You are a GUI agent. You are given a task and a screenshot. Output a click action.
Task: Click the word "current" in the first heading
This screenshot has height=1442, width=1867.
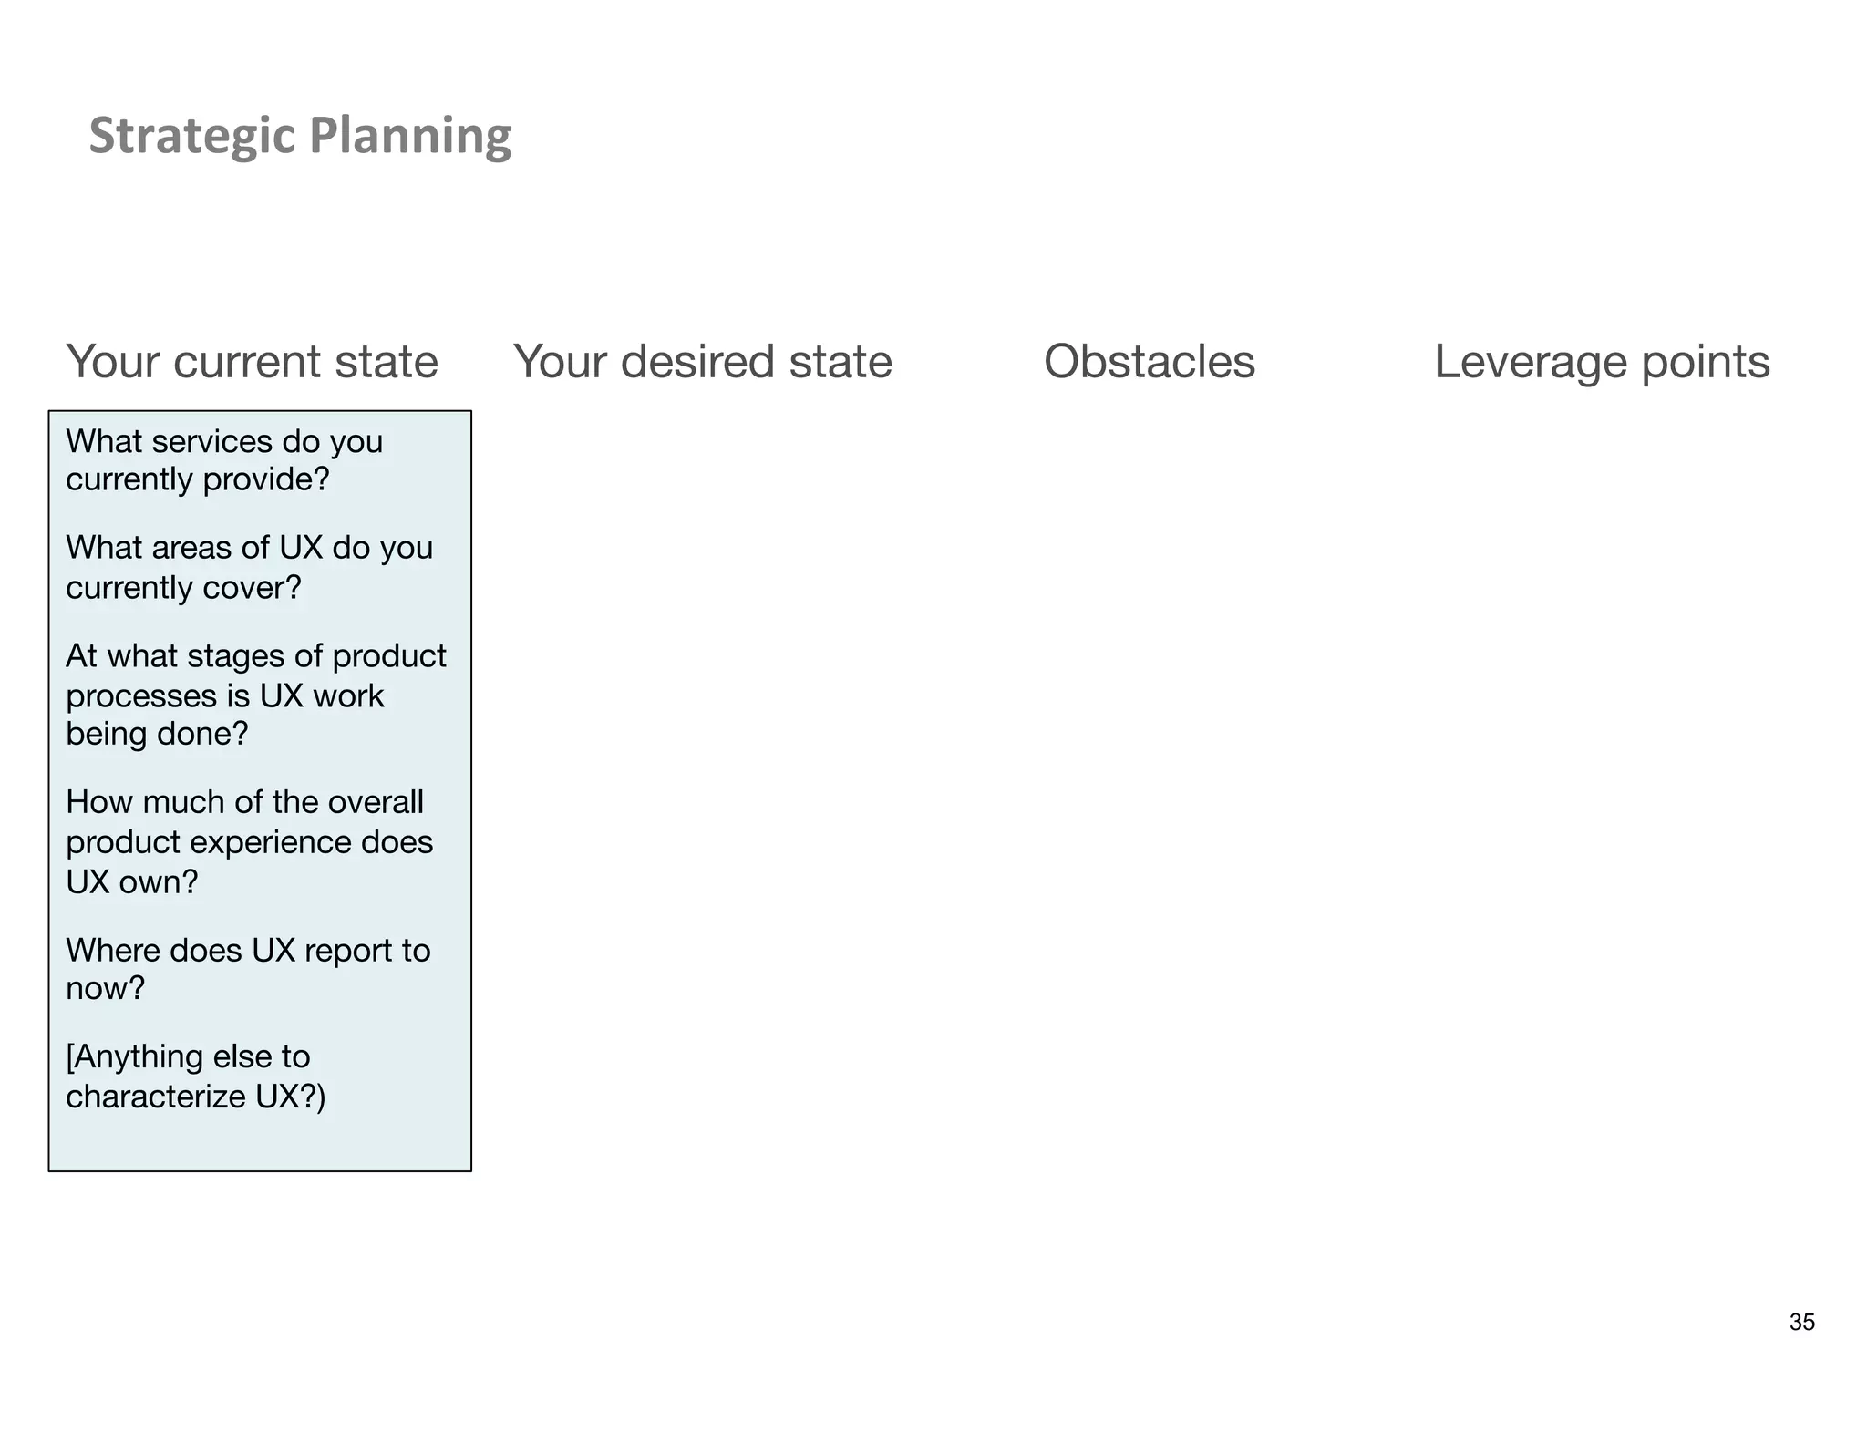(246, 362)
